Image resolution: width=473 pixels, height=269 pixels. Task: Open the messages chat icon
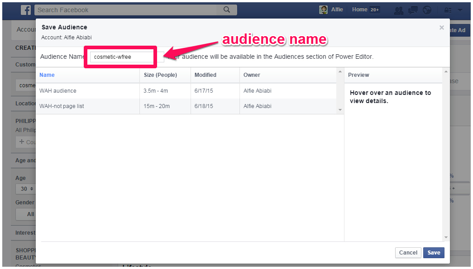412,10
